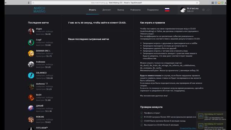
Task: Click Crayf player avatar
Action: point(31,42)
